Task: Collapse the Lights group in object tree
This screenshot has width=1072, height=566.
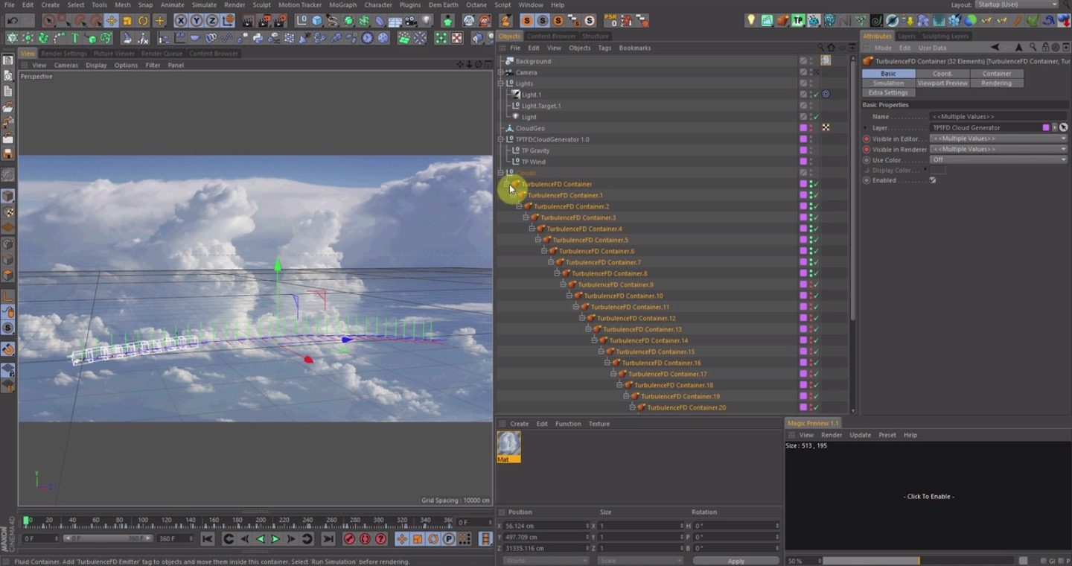Action: point(501,83)
